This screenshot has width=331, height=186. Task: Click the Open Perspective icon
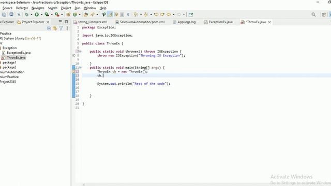click(324, 14)
